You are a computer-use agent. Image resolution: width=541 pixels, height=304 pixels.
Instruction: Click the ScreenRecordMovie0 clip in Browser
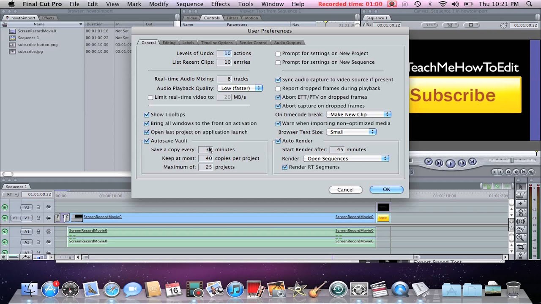[x=37, y=31]
